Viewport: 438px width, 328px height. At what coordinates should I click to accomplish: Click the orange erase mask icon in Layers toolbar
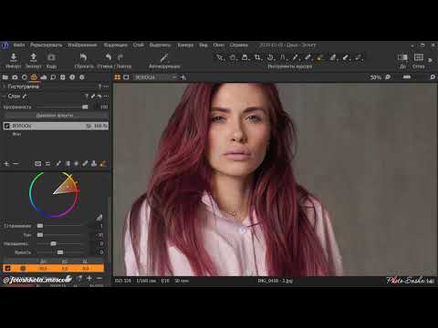(x=103, y=164)
